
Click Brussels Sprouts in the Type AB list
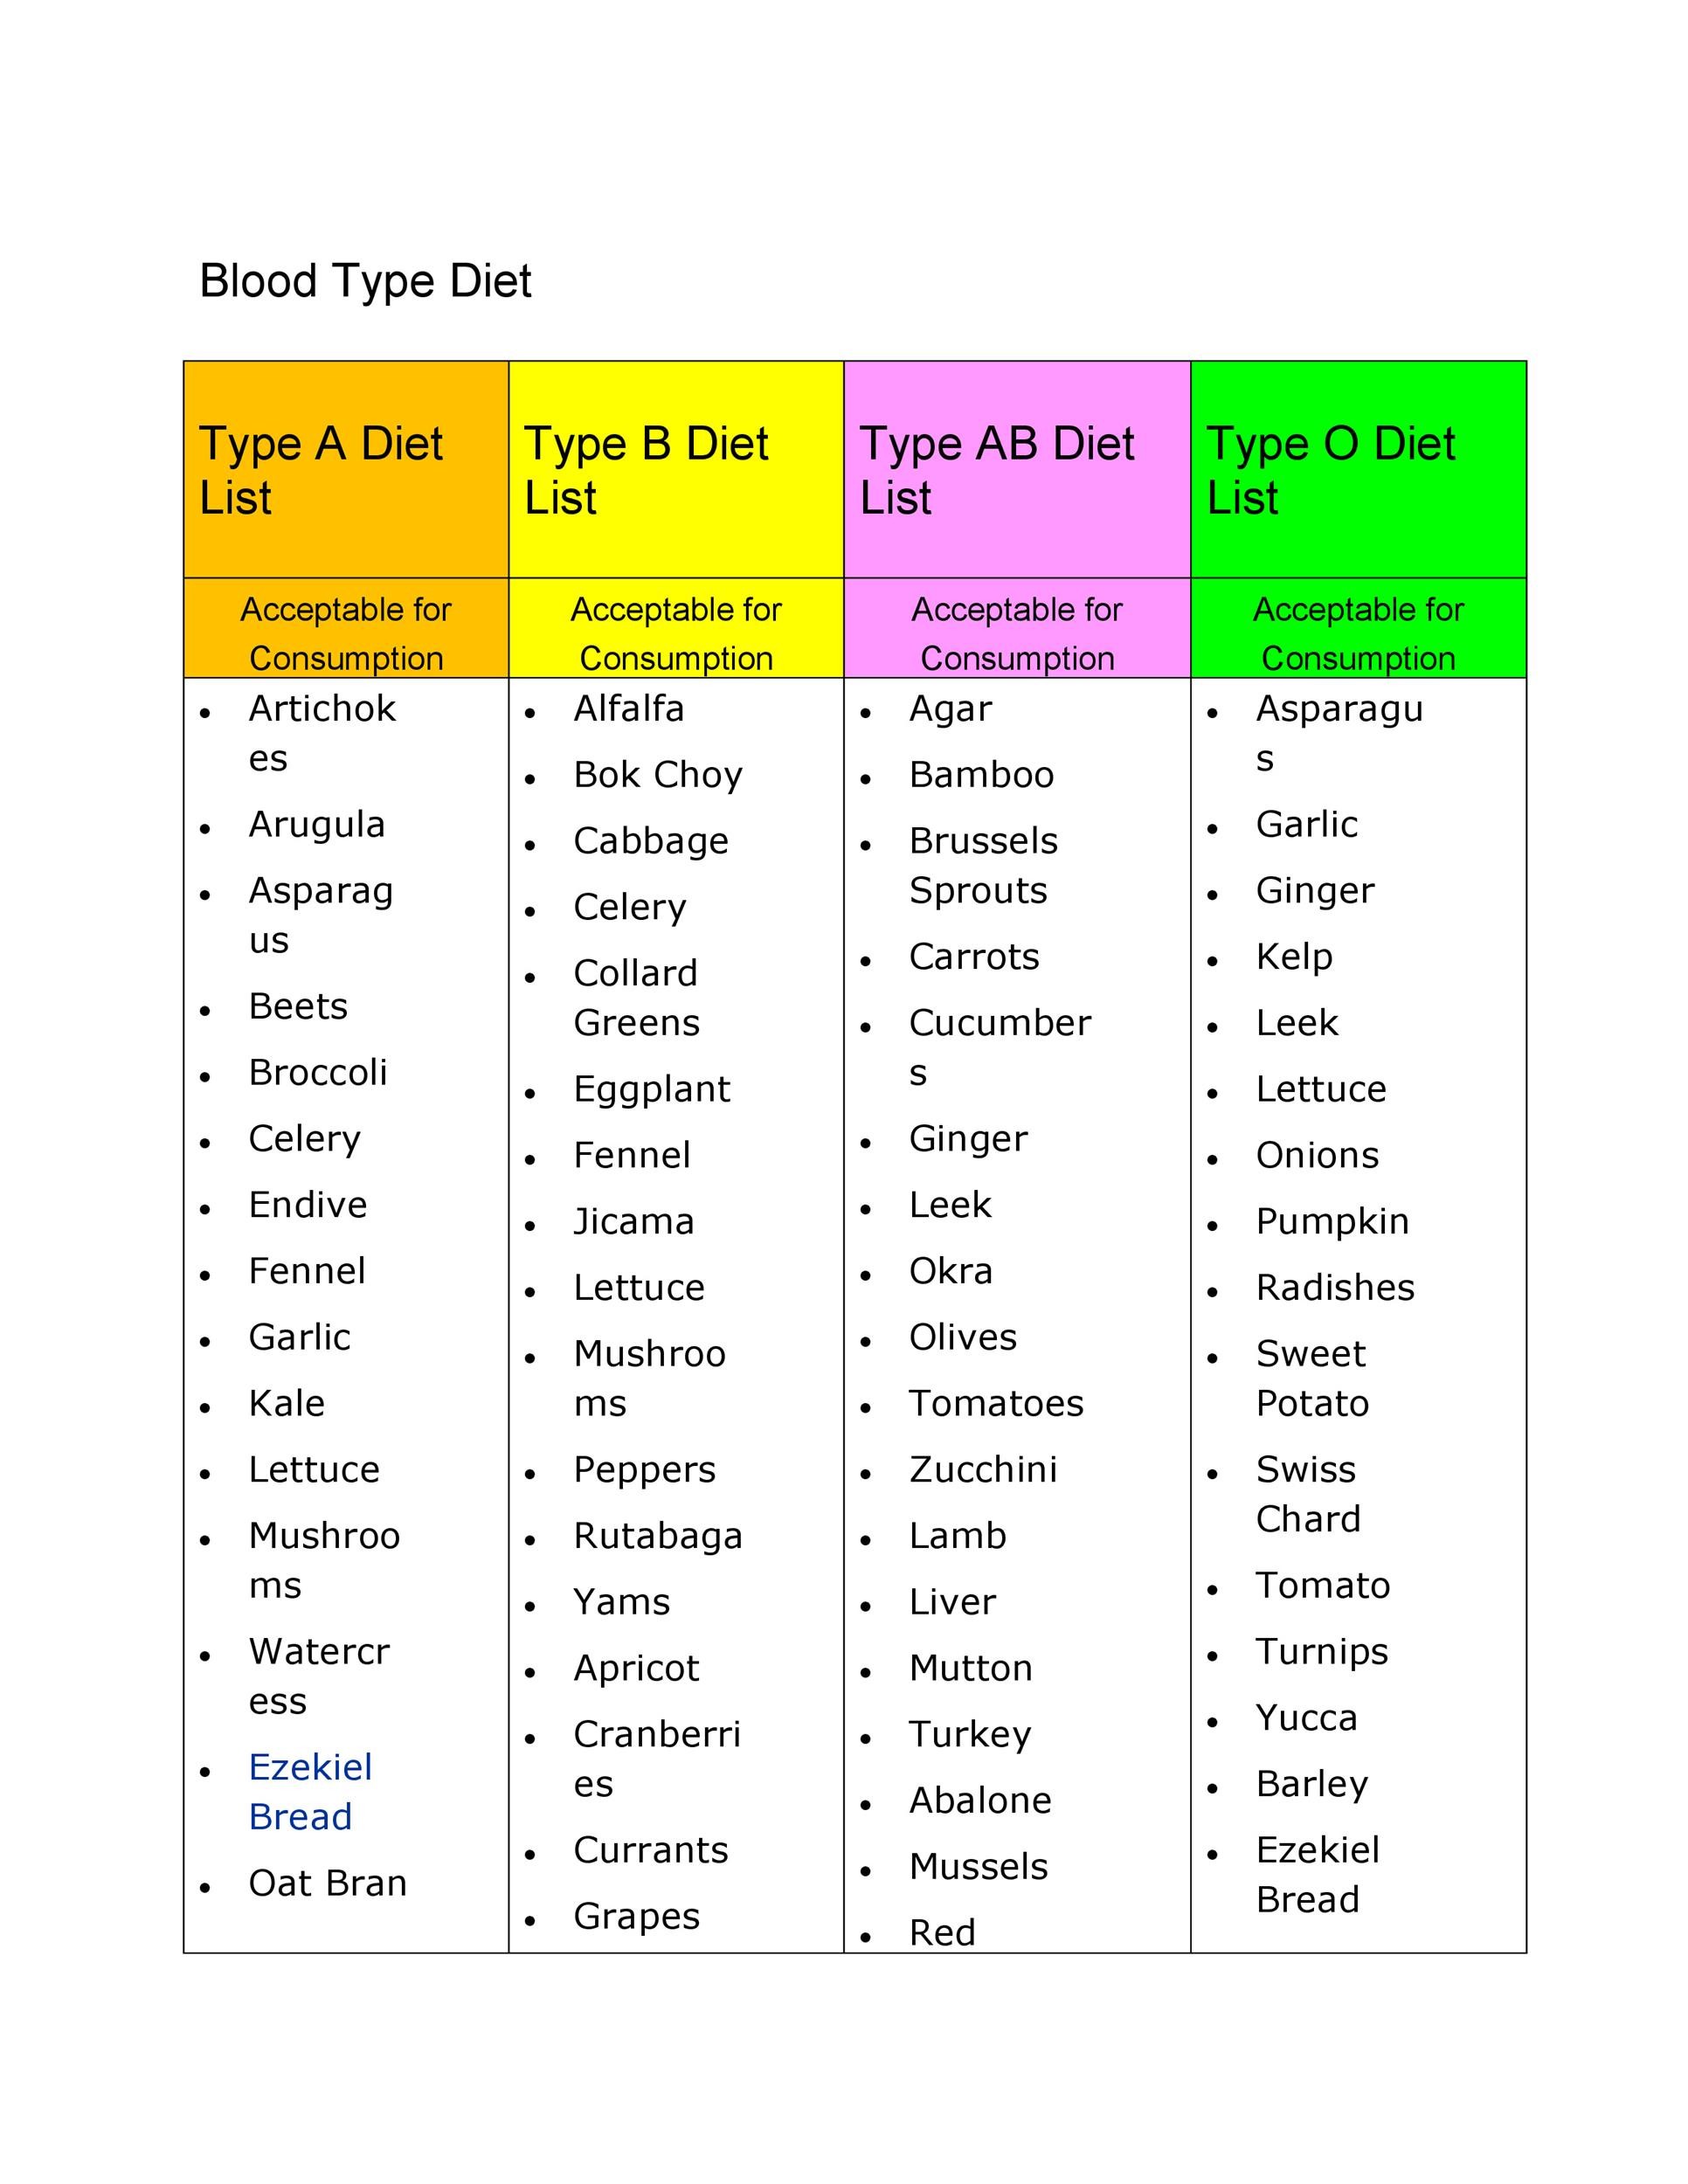click(x=983, y=866)
